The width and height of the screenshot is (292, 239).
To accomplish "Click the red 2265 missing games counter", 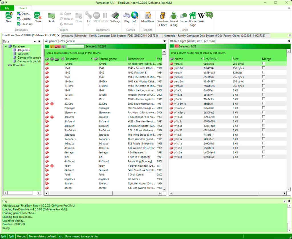I will [57, 46].
